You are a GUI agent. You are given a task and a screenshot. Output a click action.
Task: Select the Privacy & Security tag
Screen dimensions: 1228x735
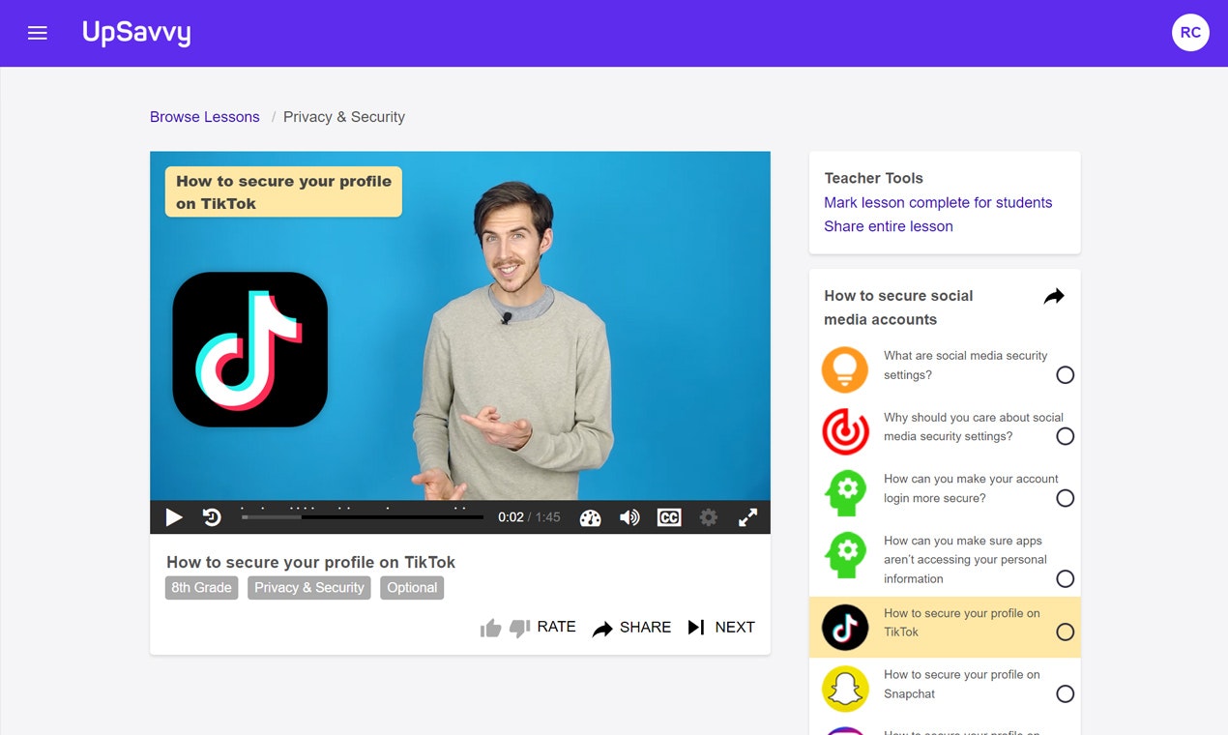click(309, 587)
